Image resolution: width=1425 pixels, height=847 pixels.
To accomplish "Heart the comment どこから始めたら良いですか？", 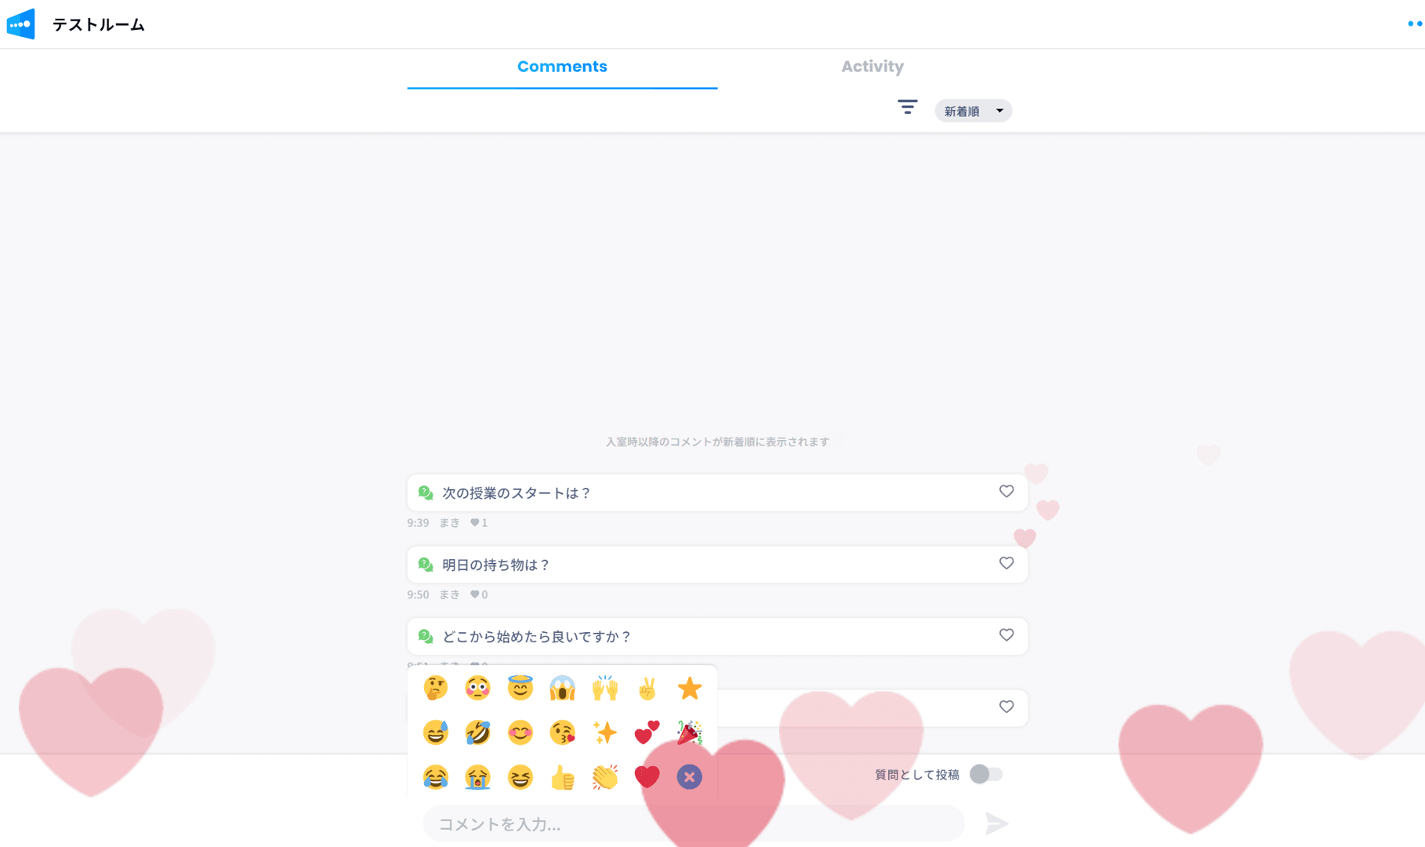I will (x=1006, y=635).
